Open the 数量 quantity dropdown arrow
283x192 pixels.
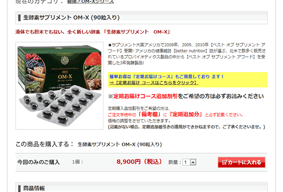click(x=193, y=162)
